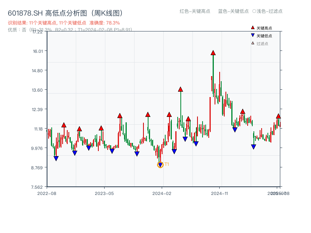The height and width of the screenshot is (233, 311).
Task: Click the 蓝色-关键低点 header text
Action: (233, 11)
